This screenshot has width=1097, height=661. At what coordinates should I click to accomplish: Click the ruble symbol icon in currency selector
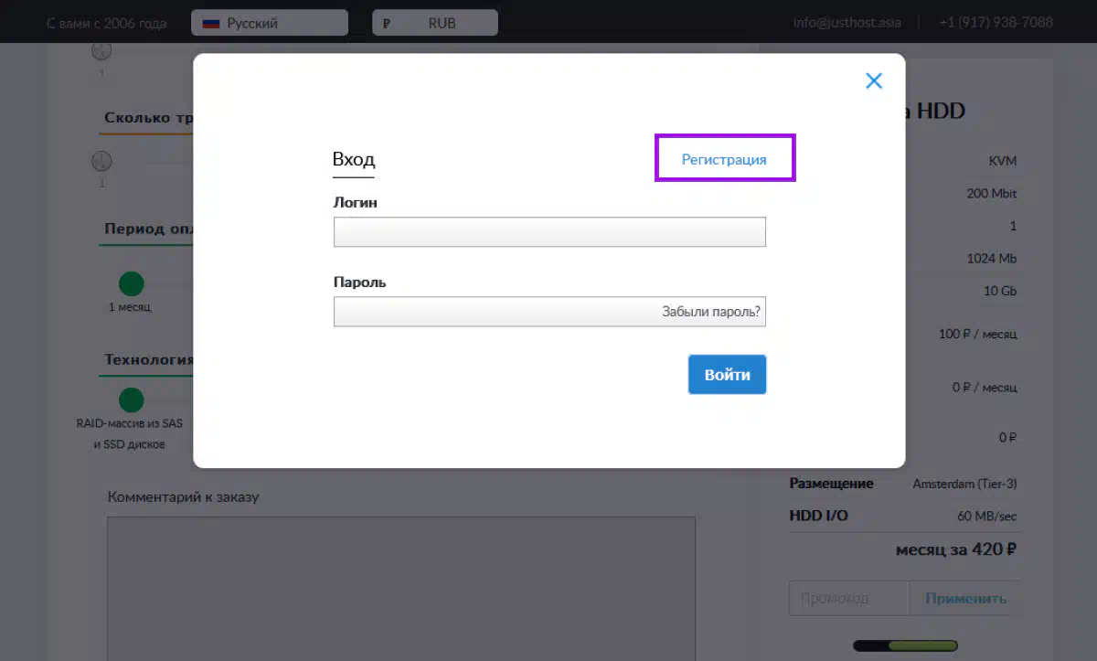[387, 24]
